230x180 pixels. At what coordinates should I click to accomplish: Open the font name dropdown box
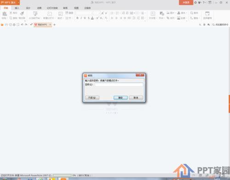pyautogui.click(x=84, y=13)
